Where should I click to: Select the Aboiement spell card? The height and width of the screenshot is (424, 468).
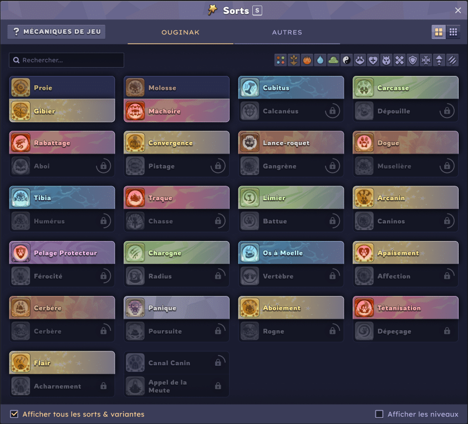(291, 308)
